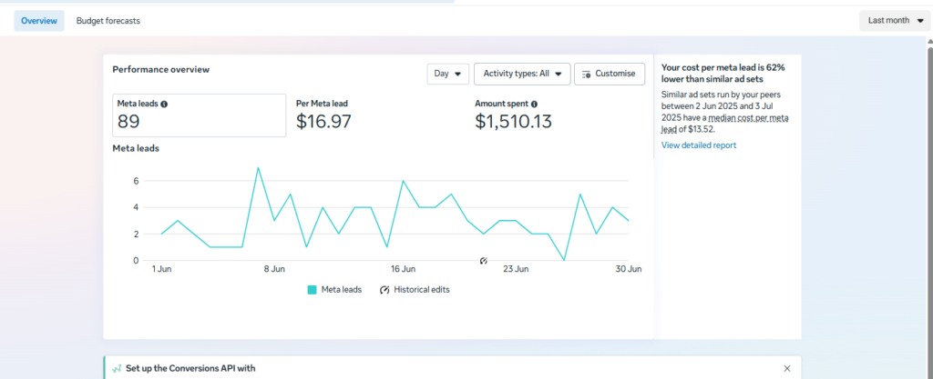The width and height of the screenshot is (933, 379).
Task: Toggle the Meta leads legend colour swatch
Action: tap(312, 290)
